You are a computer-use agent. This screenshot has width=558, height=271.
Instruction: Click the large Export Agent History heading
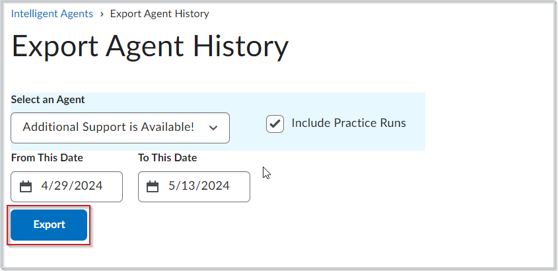(150, 46)
